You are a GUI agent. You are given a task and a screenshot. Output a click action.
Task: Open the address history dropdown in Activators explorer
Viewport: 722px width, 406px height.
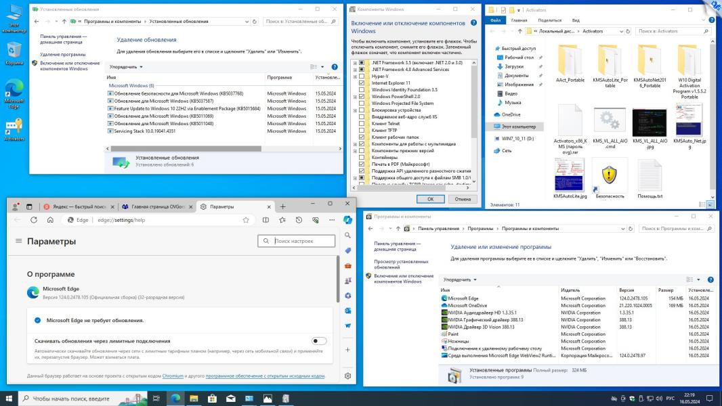point(621,31)
